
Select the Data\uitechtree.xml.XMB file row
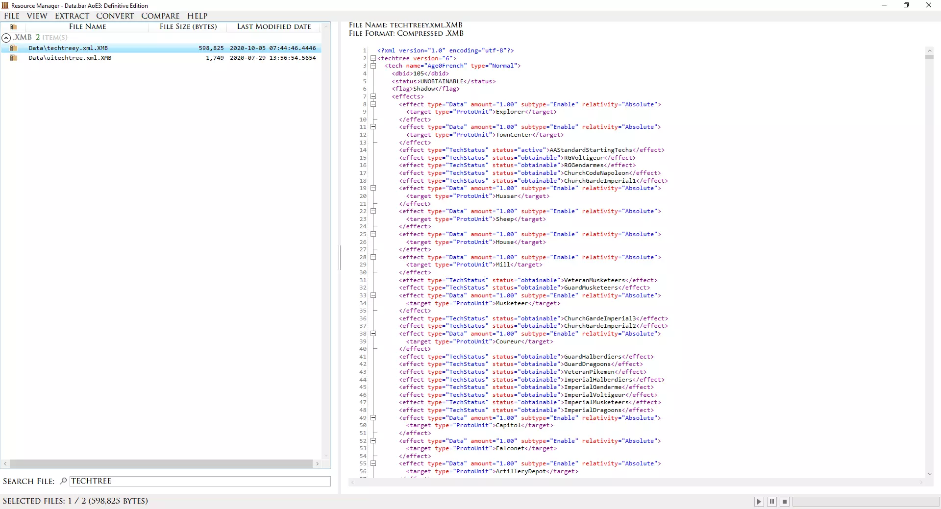point(70,58)
